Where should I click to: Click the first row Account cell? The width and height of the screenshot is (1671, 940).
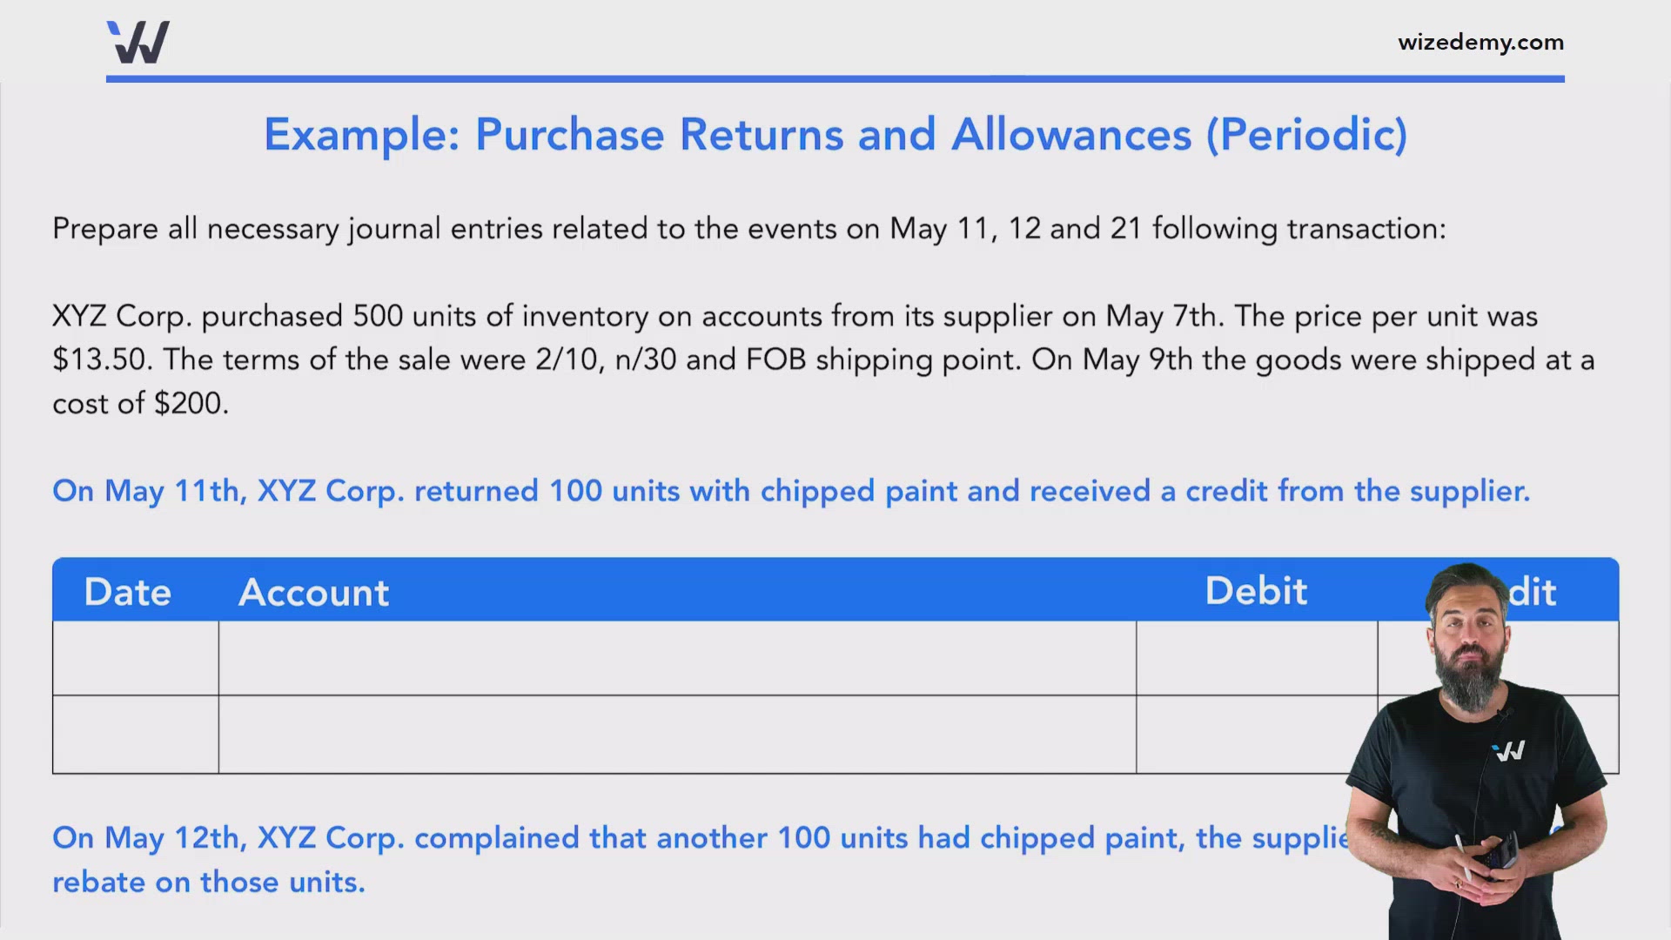click(677, 658)
